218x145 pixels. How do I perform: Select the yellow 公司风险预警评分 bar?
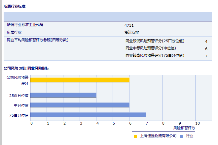(x=80, y=80)
